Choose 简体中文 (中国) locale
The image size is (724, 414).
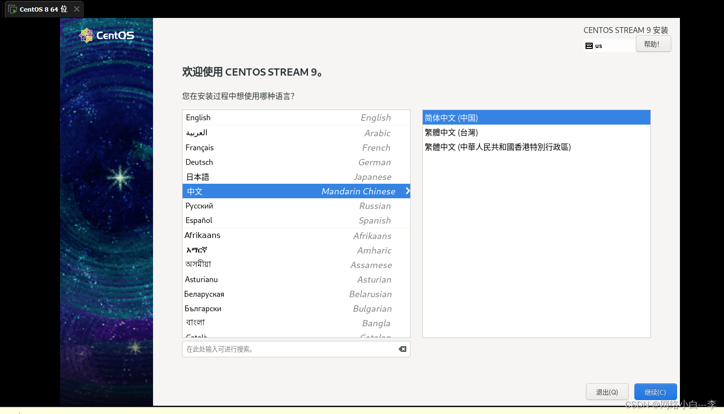click(x=537, y=118)
